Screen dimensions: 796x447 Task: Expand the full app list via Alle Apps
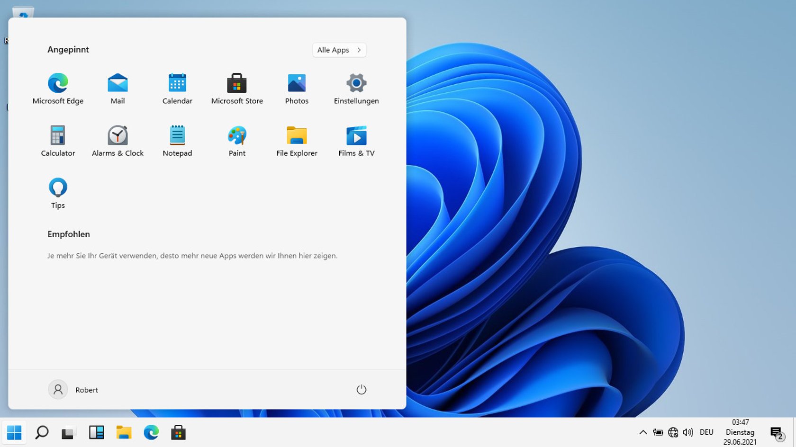pyautogui.click(x=338, y=50)
